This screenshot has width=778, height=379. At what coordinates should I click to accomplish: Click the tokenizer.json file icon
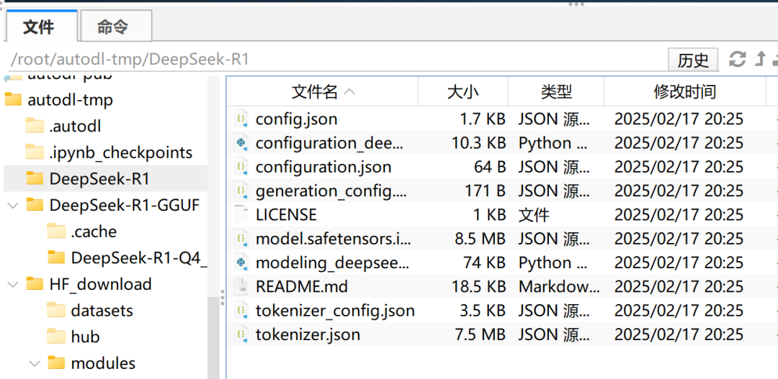(x=241, y=334)
